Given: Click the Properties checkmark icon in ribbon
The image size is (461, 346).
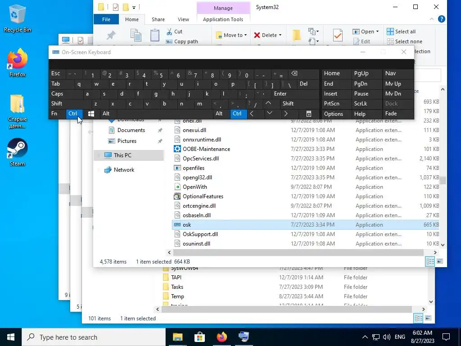Looking at the screenshot, I should tap(338, 35).
